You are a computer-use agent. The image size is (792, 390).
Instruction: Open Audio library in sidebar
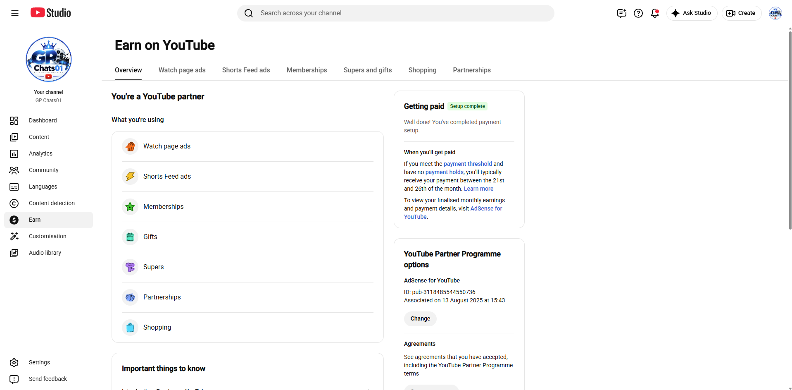click(48, 253)
